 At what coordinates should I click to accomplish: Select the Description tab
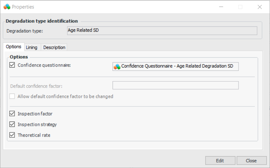point(54,47)
